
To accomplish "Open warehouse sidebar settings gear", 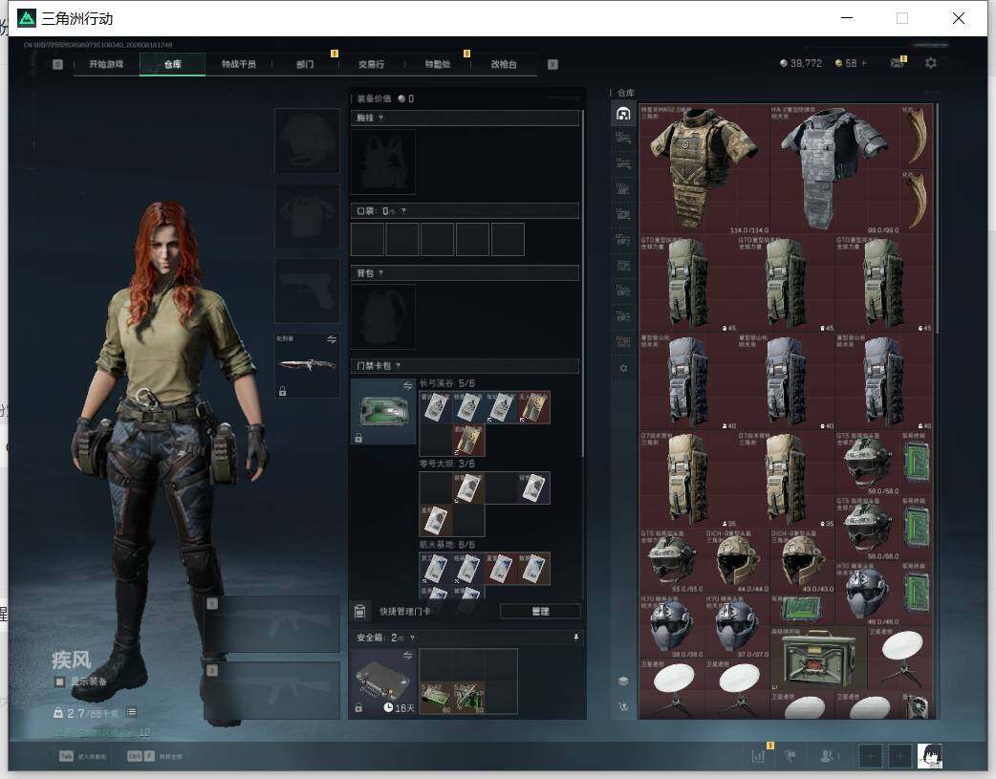I will click(x=623, y=368).
